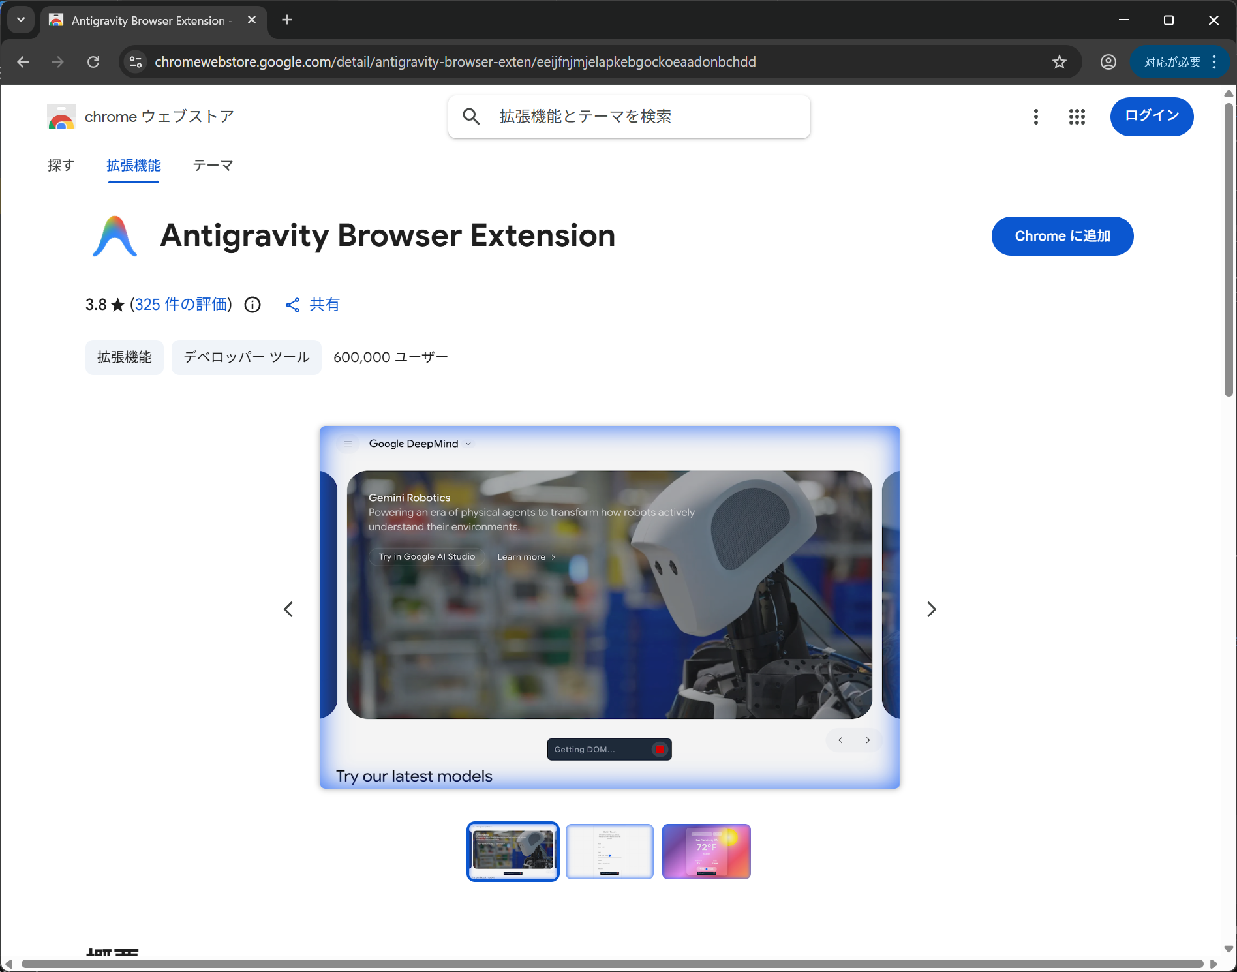Click the デベロッパー ツール category chip
The image size is (1237, 972).
[x=247, y=357]
